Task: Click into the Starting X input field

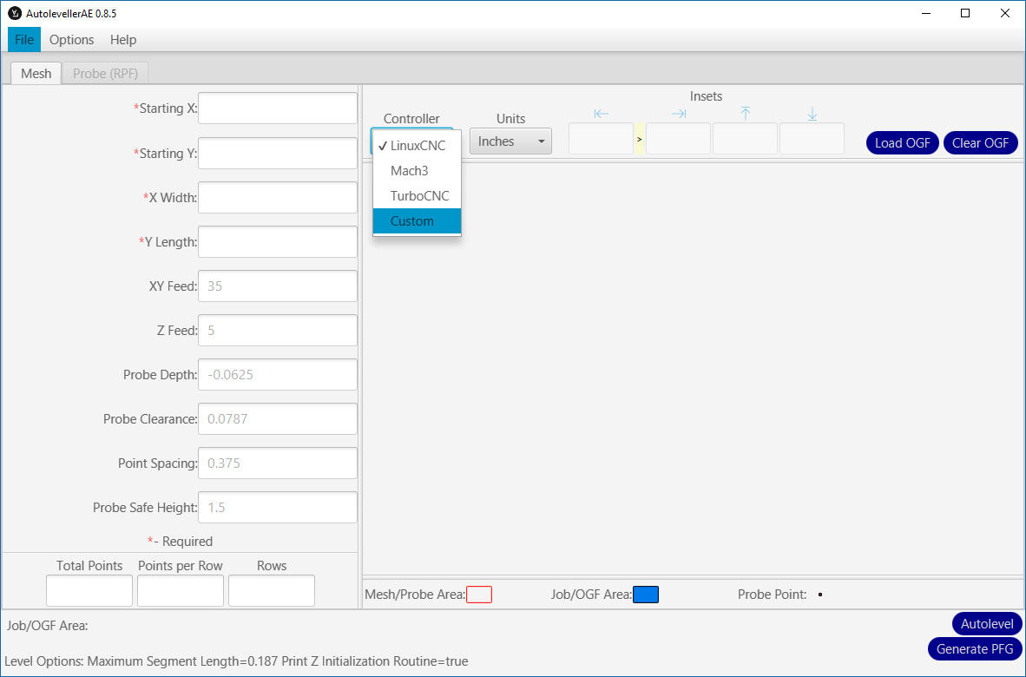Action: click(x=278, y=108)
